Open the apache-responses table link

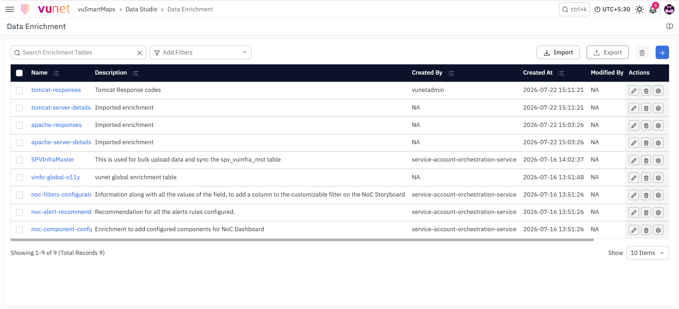(x=56, y=125)
